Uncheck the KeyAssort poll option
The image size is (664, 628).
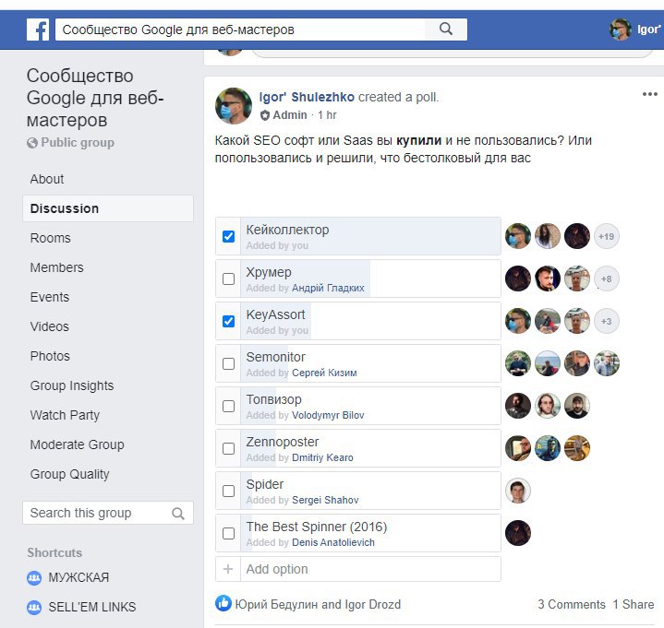click(x=229, y=322)
